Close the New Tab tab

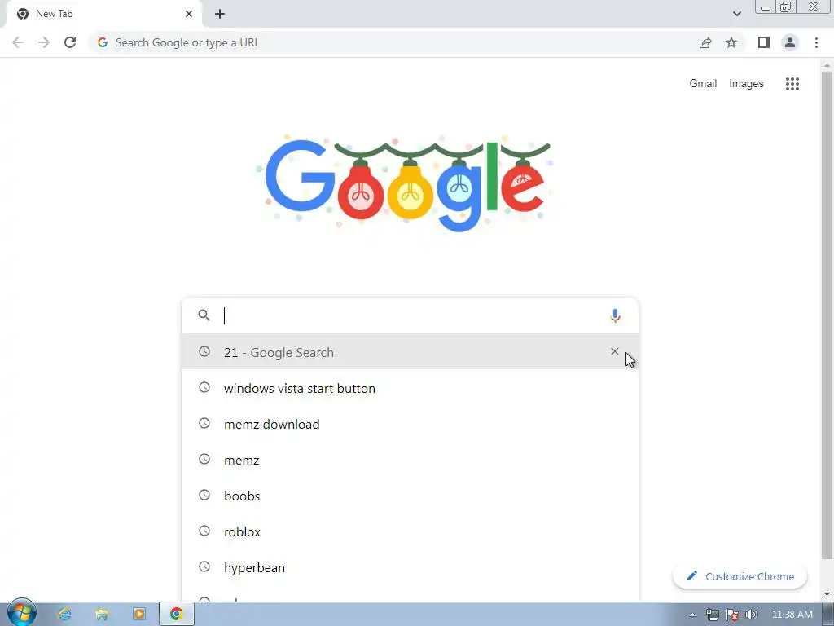click(189, 14)
